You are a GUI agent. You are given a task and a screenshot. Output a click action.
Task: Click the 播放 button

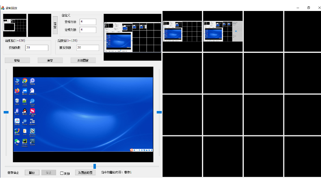point(32,172)
